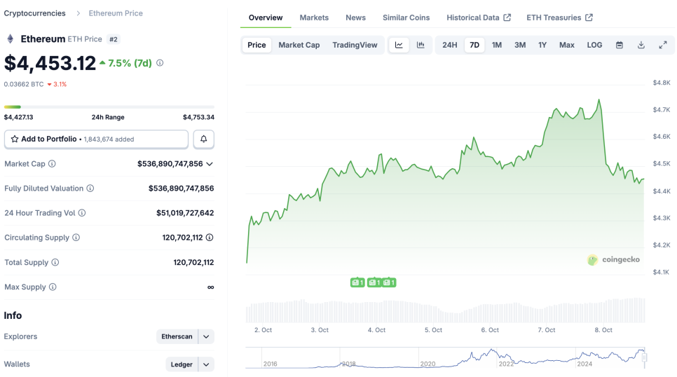This screenshot has height=377, width=677.
Task: Switch to the Similar Coins tab
Action: pos(406,18)
